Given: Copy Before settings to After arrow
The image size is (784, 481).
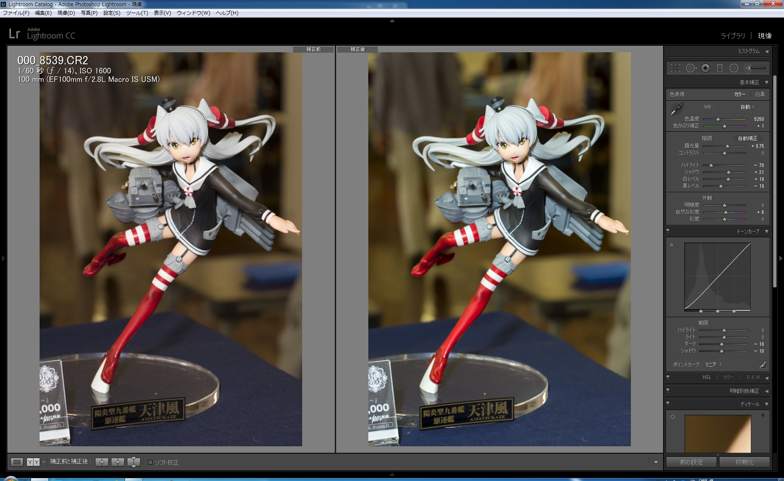Looking at the screenshot, I should coord(102,462).
